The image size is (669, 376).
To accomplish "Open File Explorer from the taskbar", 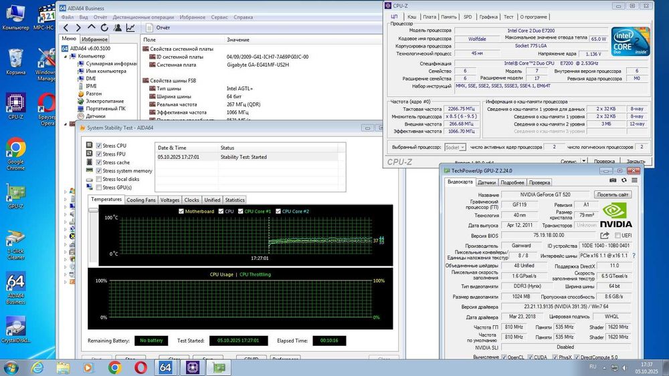I will 63,367.
